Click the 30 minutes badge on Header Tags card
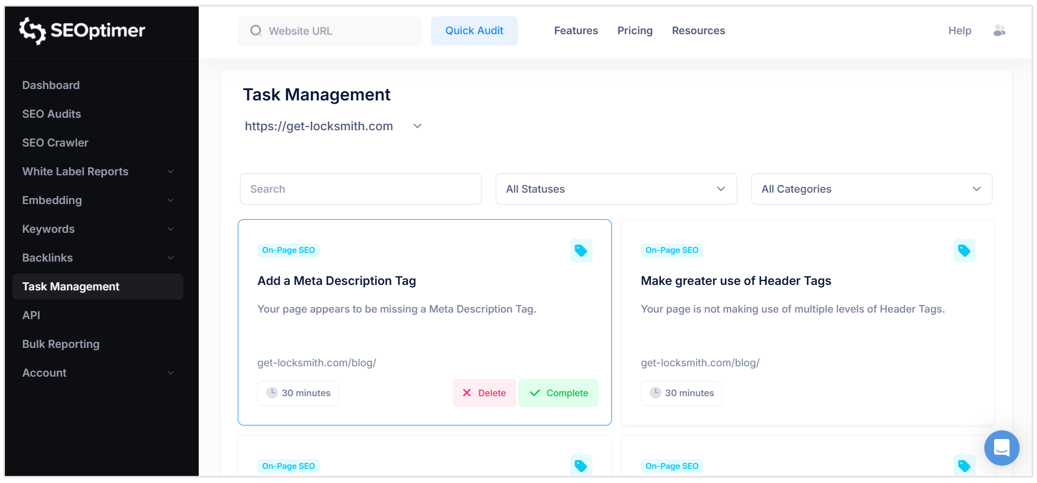Image resolution: width=1037 pixels, height=483 pixels. (681, 393)
